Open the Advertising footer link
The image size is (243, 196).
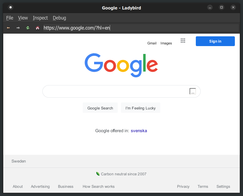[40, 187]
